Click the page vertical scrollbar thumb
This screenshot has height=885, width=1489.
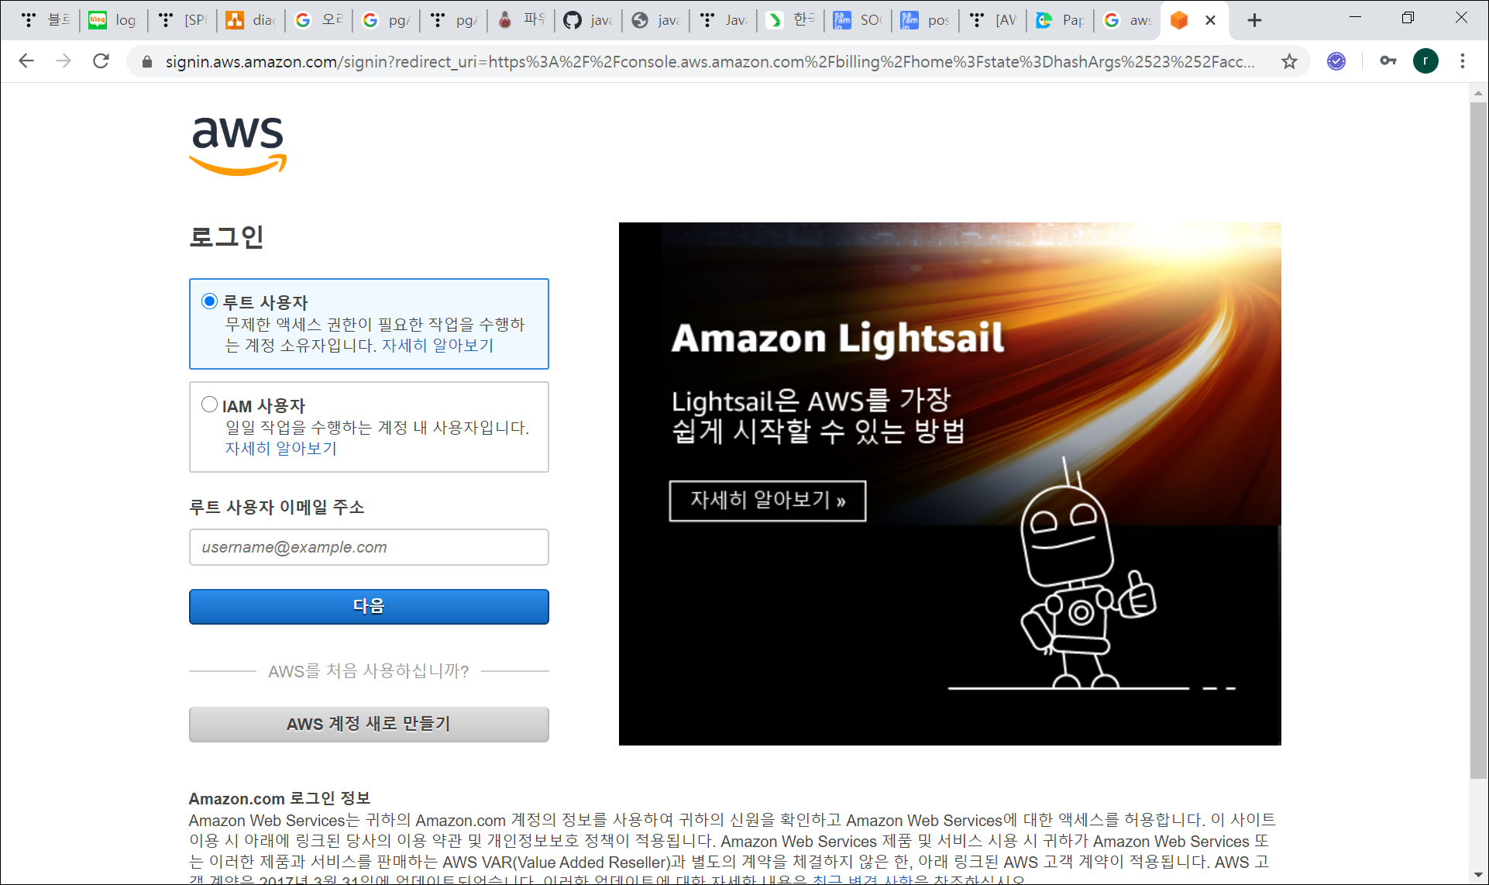click(x=1478, y=440)
